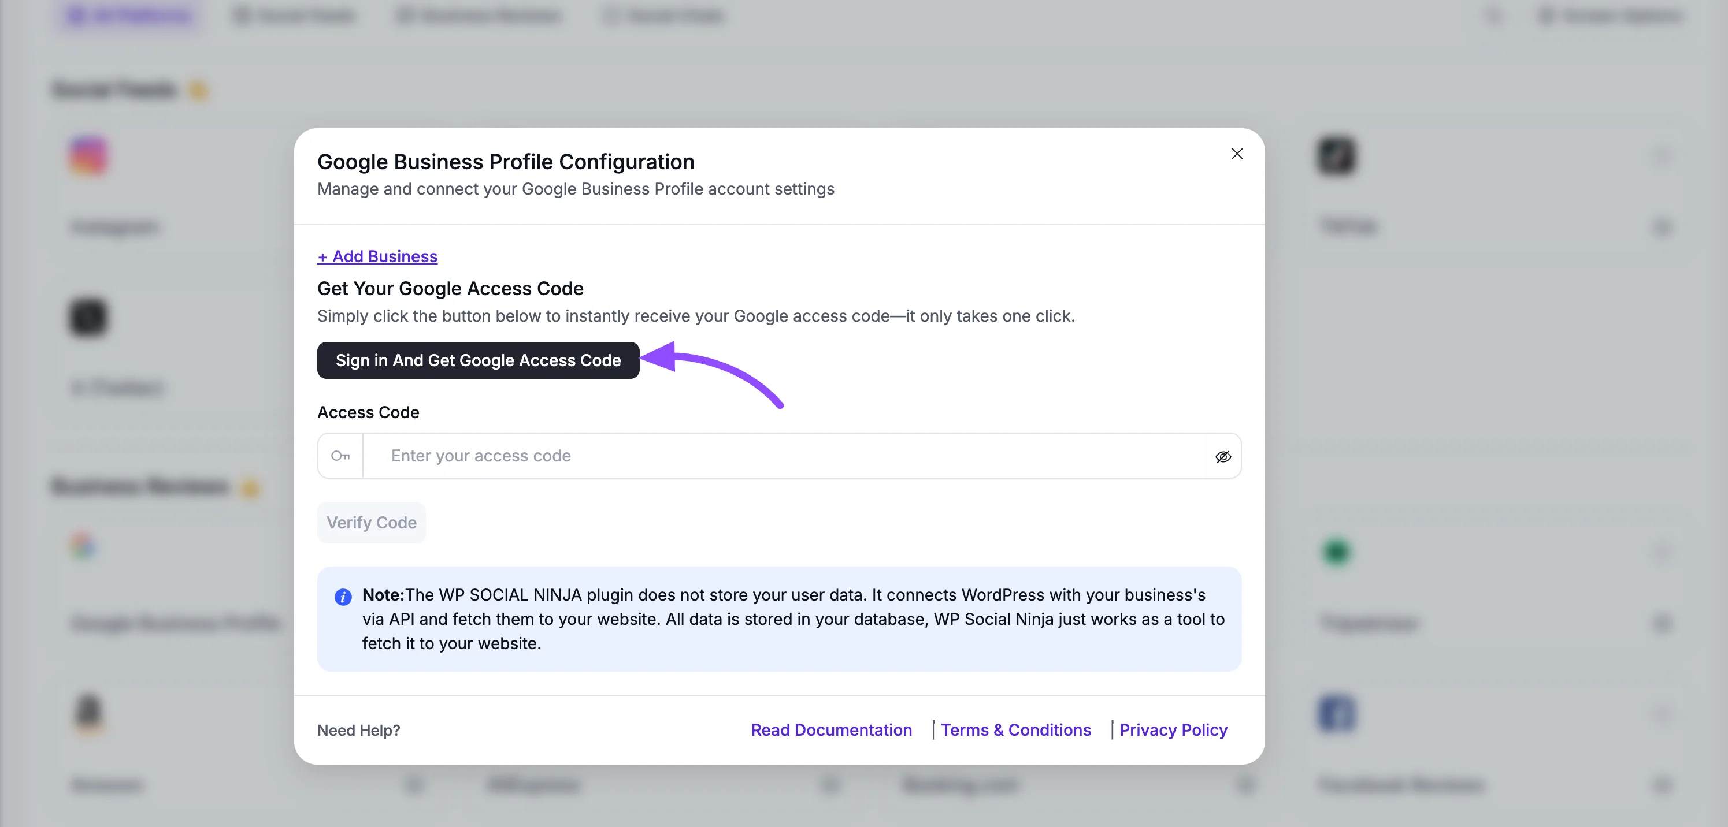This screenshot has height=827, width=1728.
Task: Click the blurred Facebook icon behind dialog
Action: [x=1336, y=713]
